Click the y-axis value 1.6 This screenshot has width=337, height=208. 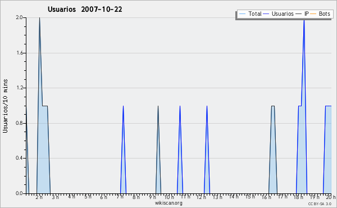coord(19,53)
